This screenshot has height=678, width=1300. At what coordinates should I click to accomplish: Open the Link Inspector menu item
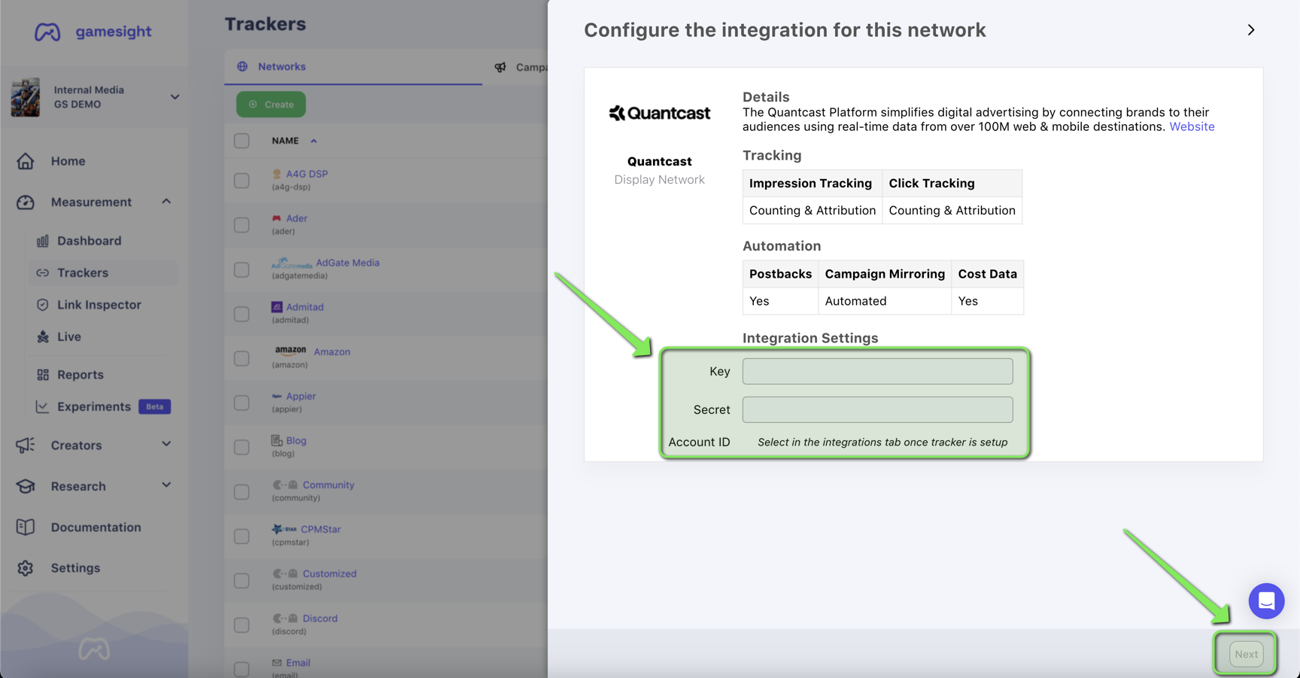(x=99, y=305)
